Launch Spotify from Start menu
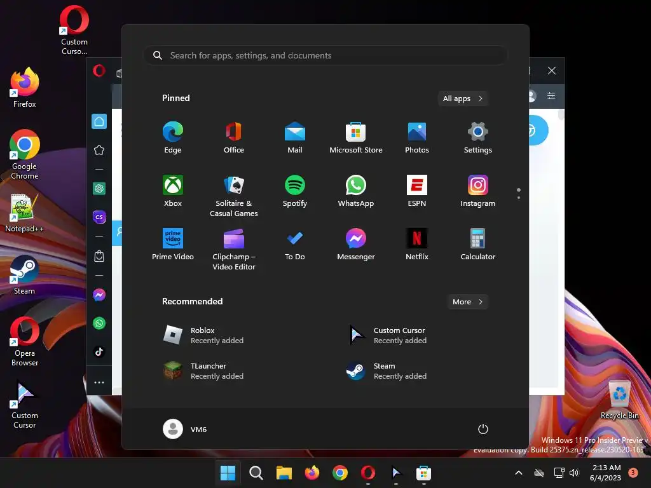Viewport: 651px width, 488px height. pyautogui.click(x=295, y=191)
